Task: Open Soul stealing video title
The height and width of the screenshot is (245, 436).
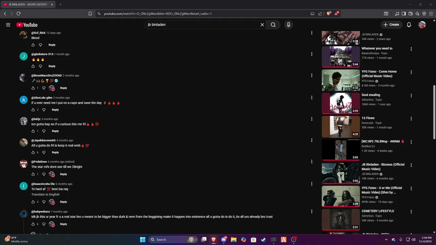Action: (371, 95)
